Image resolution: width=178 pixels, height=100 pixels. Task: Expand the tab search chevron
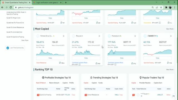point(156,2)
